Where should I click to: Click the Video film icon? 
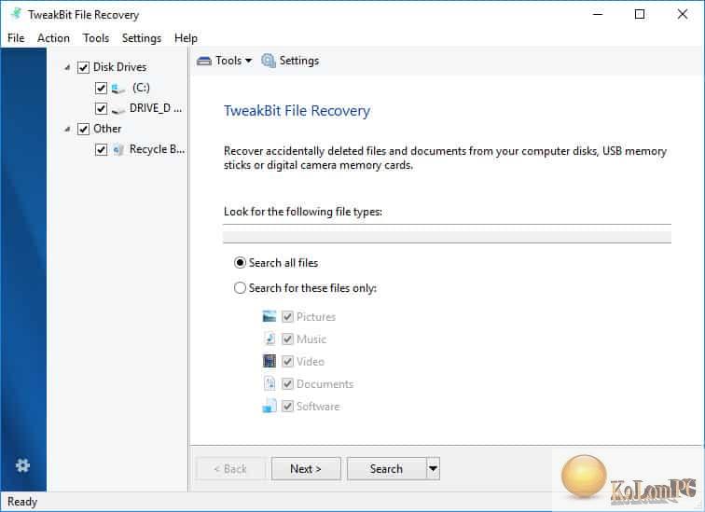(x=270, y=361)
